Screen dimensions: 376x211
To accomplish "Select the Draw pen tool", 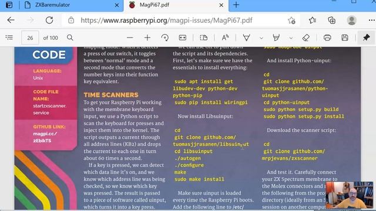I will click(x=247, y=38).
